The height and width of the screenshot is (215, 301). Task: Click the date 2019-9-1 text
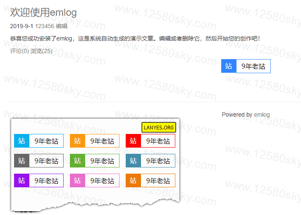[x=21, y=26]
